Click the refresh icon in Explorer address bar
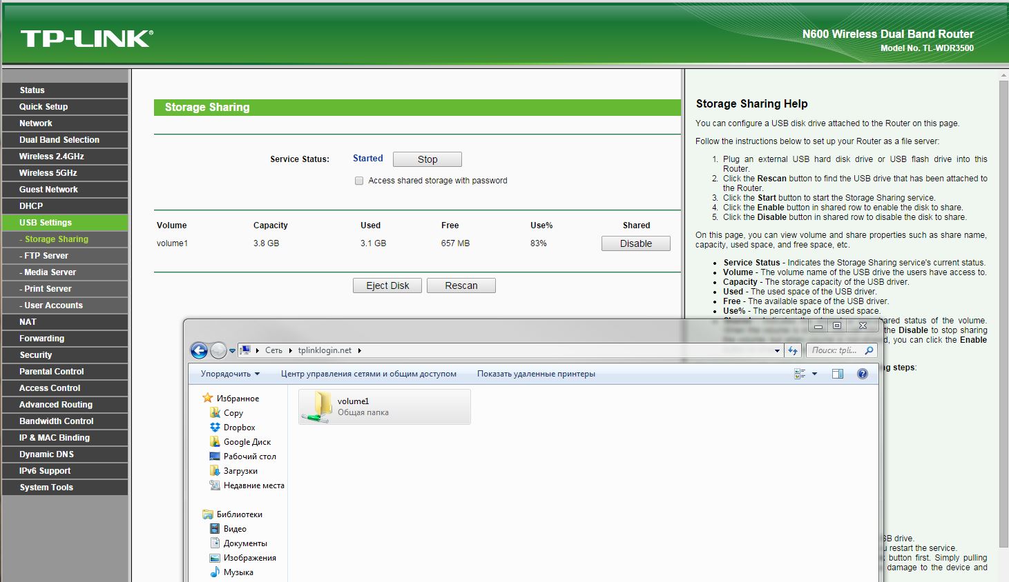The height and width of the screenshot is (582, 1009). pos(793,350)
